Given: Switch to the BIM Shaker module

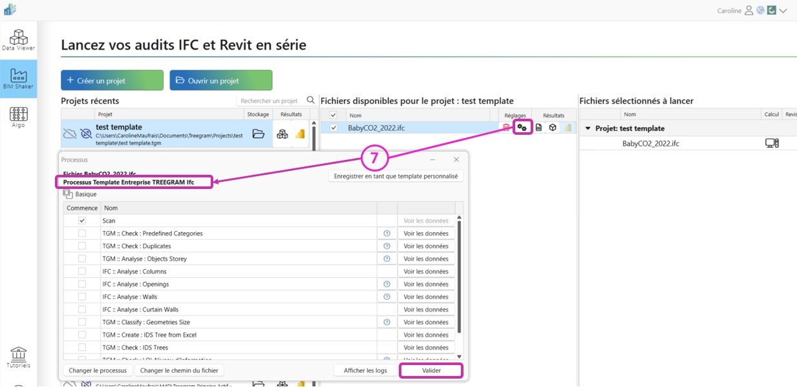Looking at the screenshot, I should click(x=18, y=79).
